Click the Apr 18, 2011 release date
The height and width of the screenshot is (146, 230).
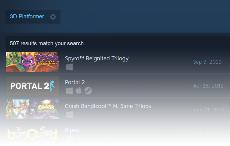(208, 86)
